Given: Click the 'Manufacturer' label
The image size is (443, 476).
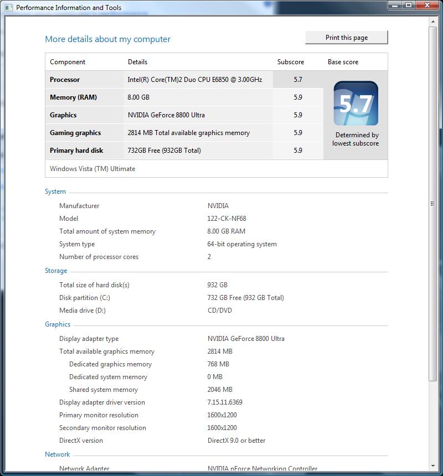Looking at the screenshot, I should [79, 206].
